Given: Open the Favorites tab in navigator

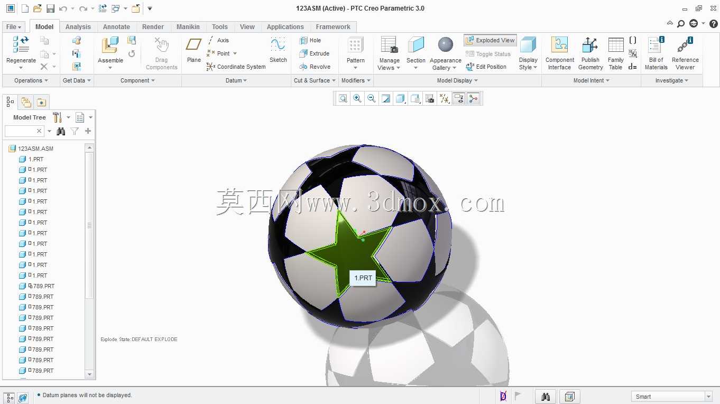Looking at the screenshot, I should click(x=41, y=102).
